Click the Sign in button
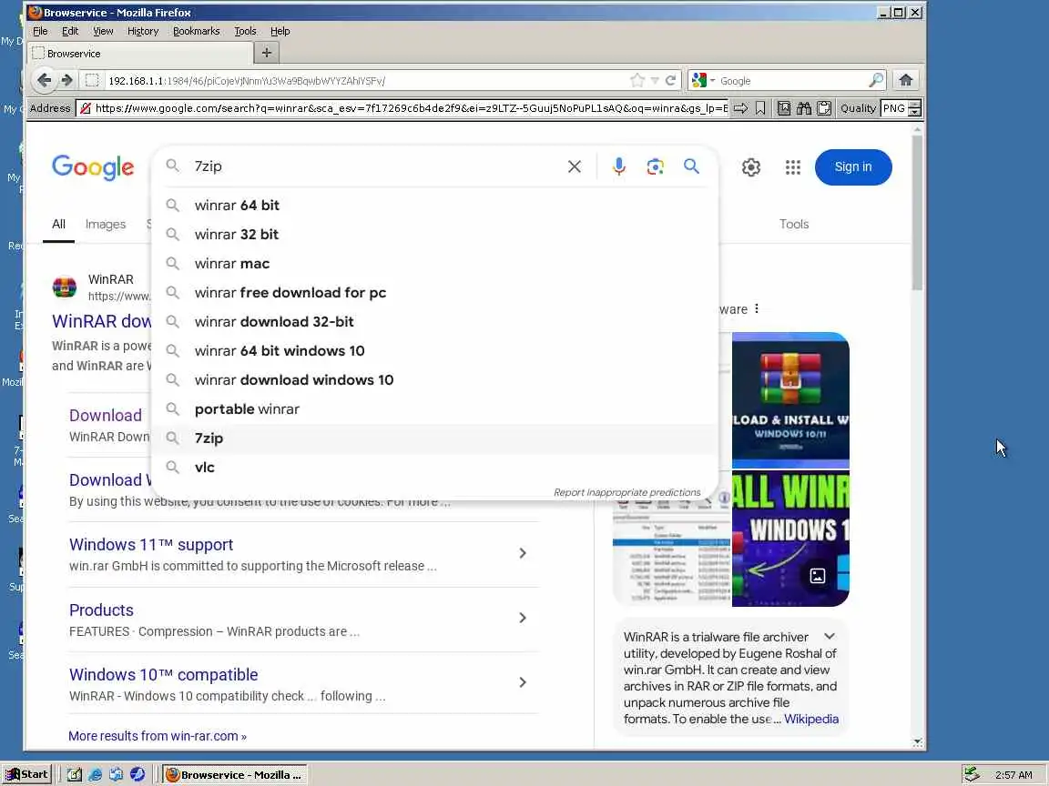Image resolution: width=1049 pixels, height=786 pixels. pos(853,167)
